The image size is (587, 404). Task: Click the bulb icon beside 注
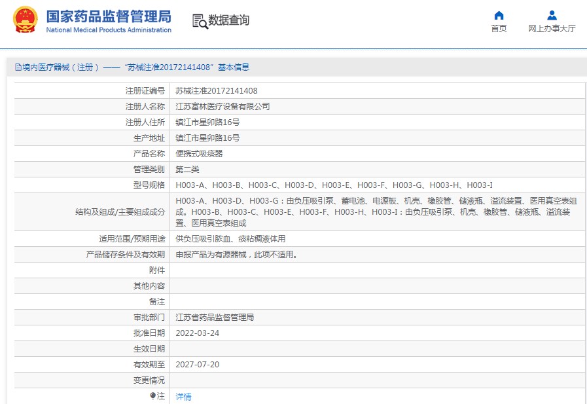tap(152, 395)
